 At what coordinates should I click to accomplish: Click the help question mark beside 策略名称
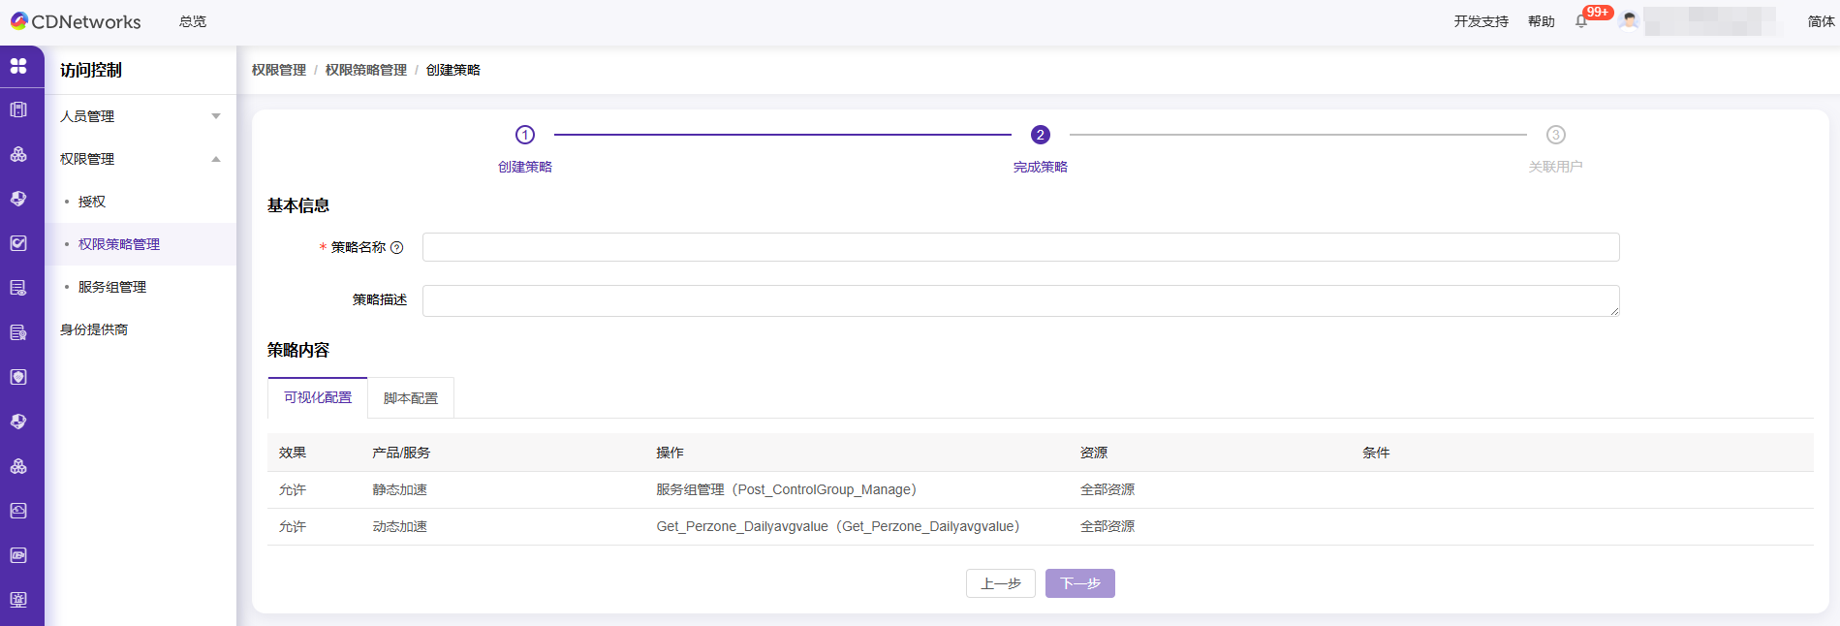tap(396, 248)
